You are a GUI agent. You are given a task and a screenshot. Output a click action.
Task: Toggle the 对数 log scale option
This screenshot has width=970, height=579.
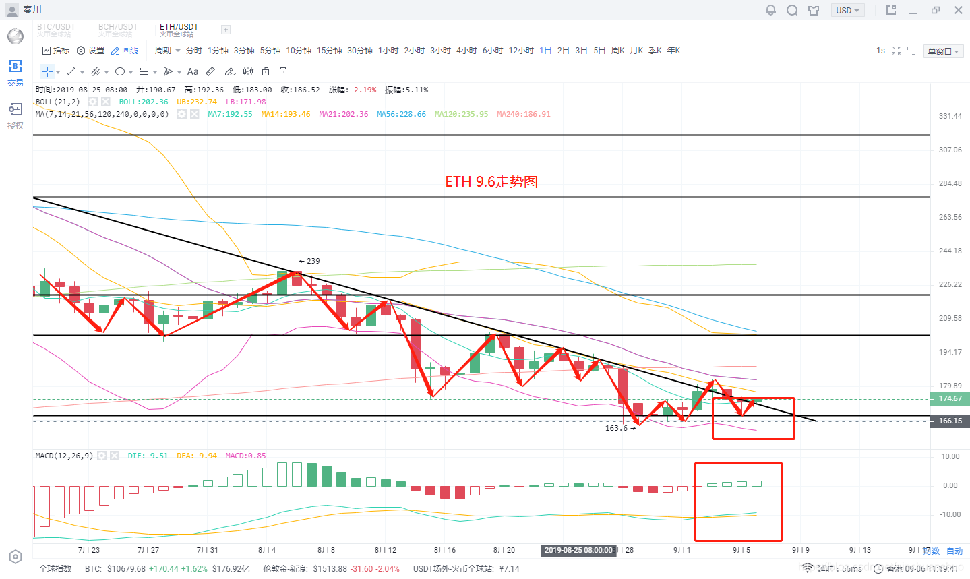pos(931,551)
